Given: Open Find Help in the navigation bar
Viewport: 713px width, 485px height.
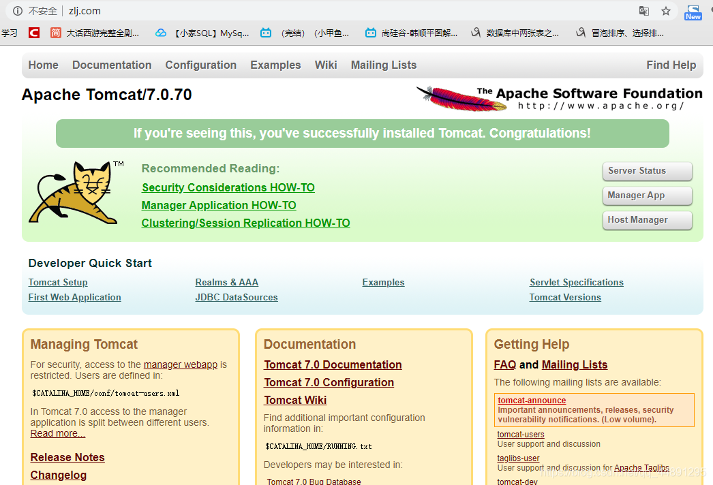Looking at the screenshot, I should pyautogui.click(x=671, y=65).
